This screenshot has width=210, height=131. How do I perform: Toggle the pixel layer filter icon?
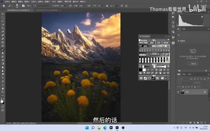(x=191, y=79)
